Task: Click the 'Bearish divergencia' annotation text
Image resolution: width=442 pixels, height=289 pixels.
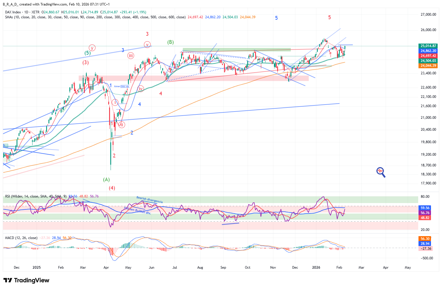Action: click(149, 200)
